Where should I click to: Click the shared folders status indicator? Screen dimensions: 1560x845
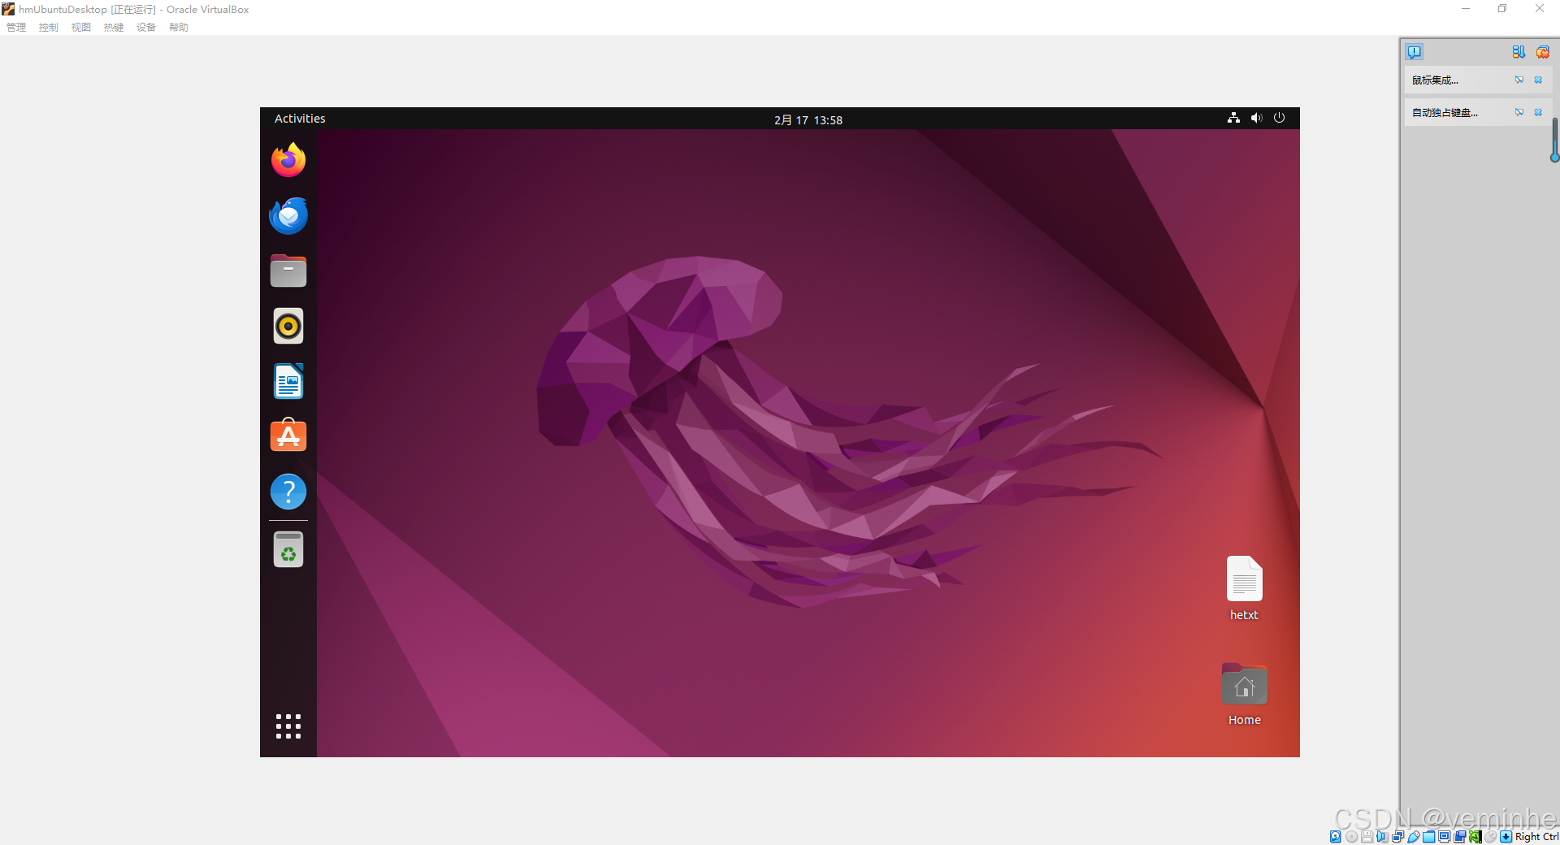pyautogui.click(x=1428, y=836)
